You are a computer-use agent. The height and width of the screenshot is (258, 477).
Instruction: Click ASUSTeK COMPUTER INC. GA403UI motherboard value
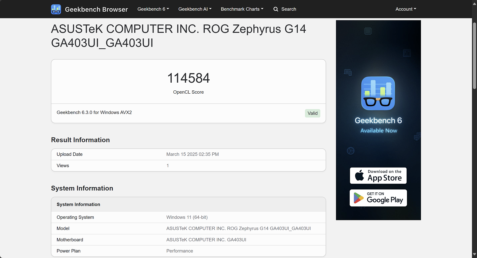(206, 240)
